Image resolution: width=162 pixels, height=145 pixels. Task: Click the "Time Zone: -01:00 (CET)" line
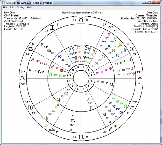pyautogui.click(x=16, y=24)
